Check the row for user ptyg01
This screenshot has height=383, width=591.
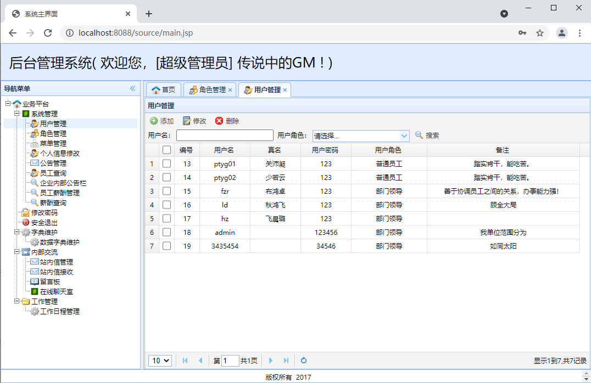click(166, 164)
